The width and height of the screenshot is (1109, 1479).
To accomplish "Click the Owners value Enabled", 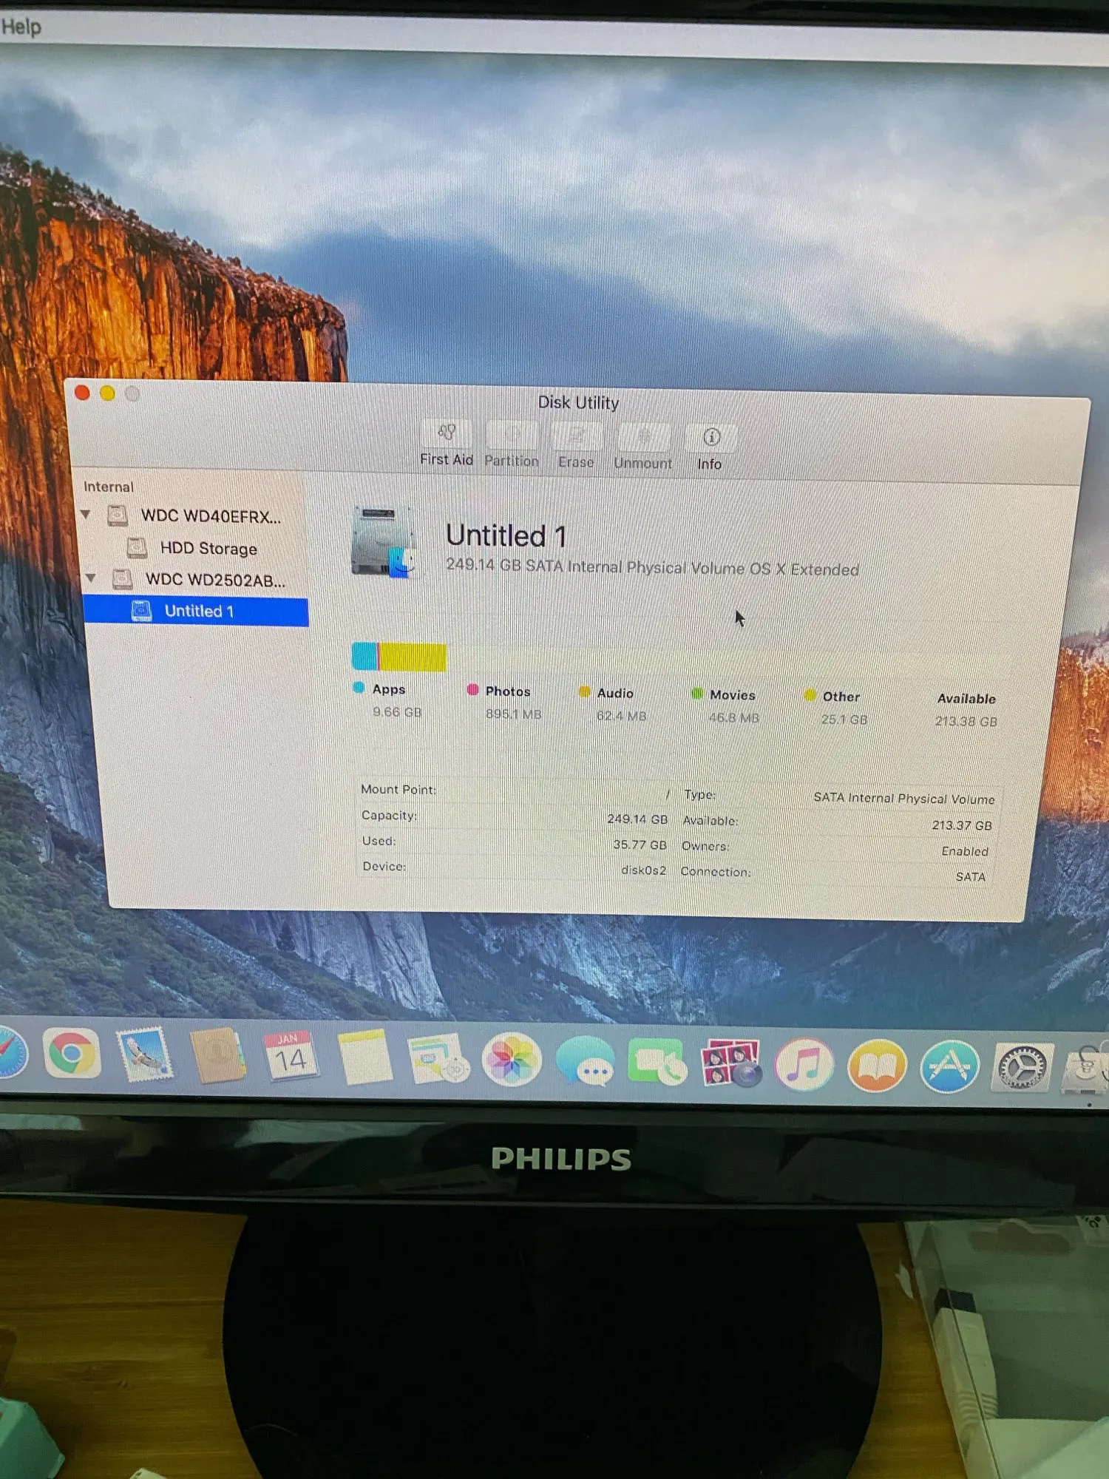I will (x=964, y=851).
